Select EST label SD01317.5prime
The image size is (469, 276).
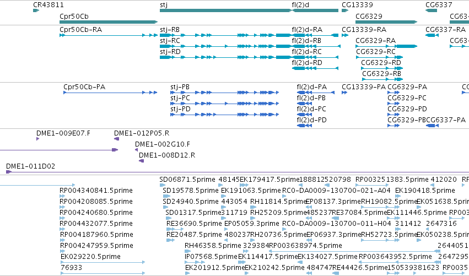193,213
